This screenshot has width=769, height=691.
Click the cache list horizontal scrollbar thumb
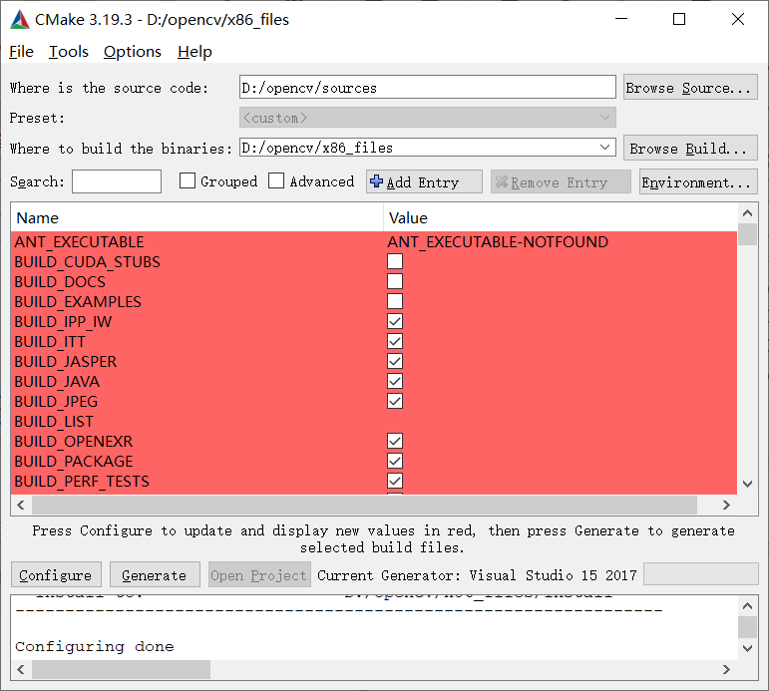click(364, 506)
